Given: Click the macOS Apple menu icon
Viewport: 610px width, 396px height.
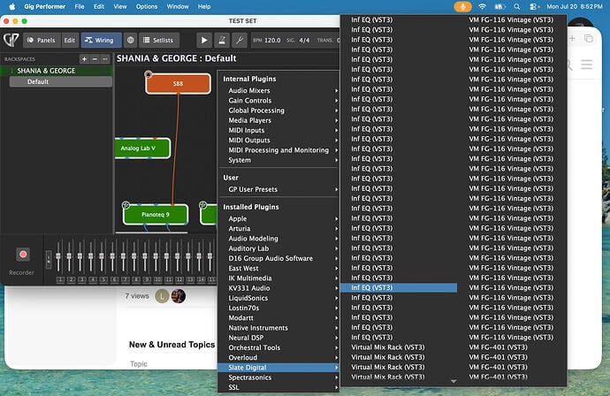Looking at the screenshot, I should (12, 6).
